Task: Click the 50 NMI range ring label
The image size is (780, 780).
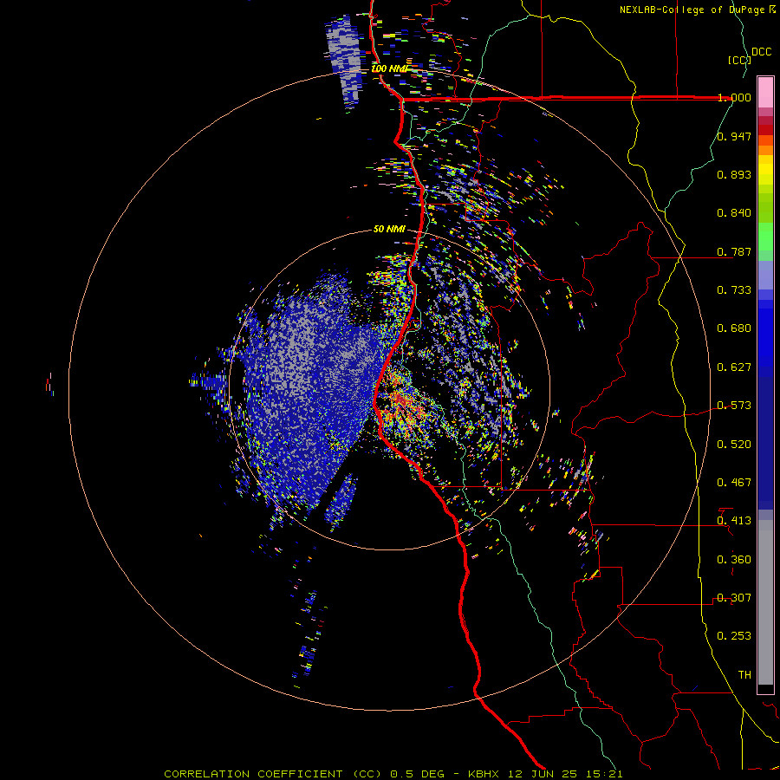Action: [389, 230]
